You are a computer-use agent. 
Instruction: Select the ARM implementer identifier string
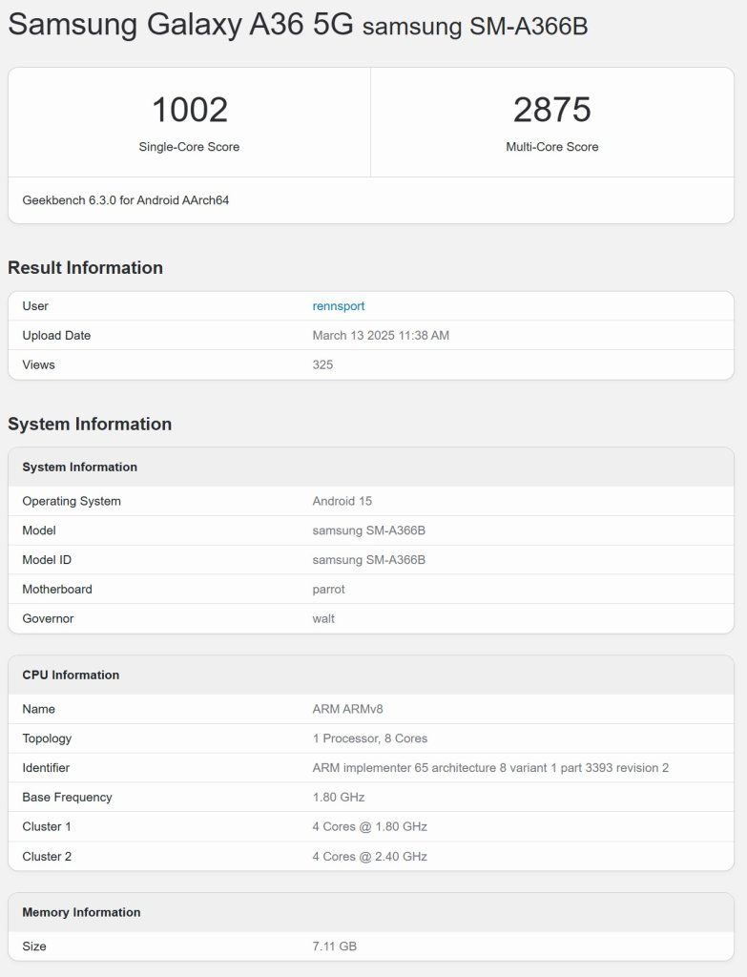pyautogui.click(x=490, y=768)
